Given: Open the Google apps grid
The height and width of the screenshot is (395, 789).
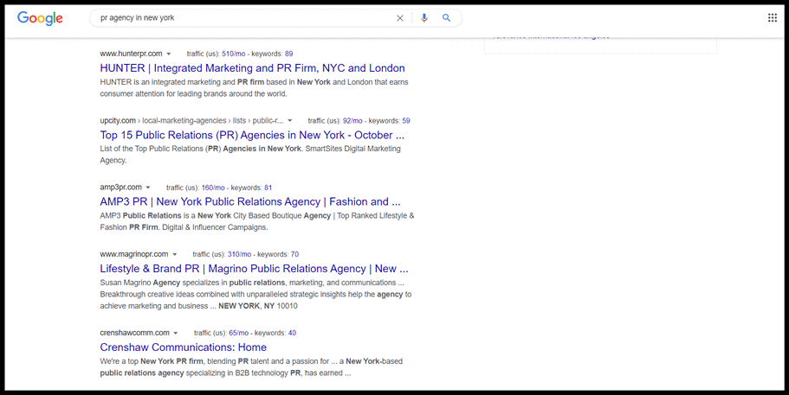Looking at the screenshot, I should [x=773, y=18].
